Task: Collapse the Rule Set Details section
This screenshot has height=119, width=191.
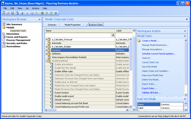Action: click(x=185, y=99)
